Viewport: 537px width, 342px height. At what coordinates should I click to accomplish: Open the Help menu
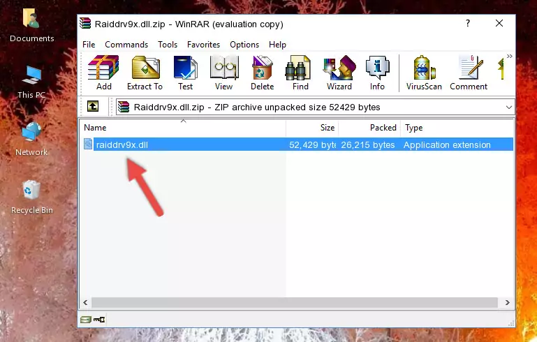point(277,45)
